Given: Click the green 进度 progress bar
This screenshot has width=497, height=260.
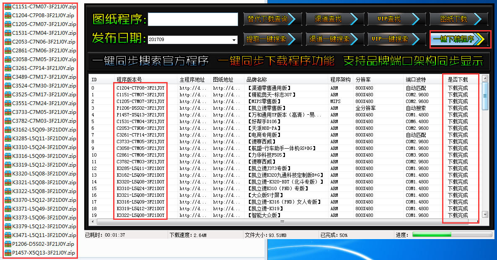Looking at the screenshot, I should [x=449, y=235].
